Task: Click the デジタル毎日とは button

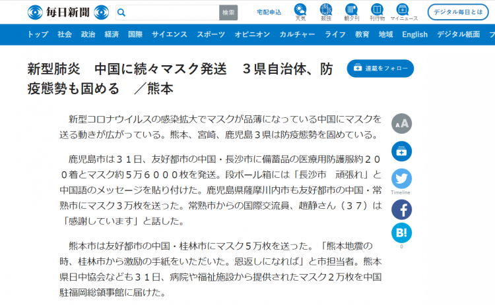Action: point(457,13)
